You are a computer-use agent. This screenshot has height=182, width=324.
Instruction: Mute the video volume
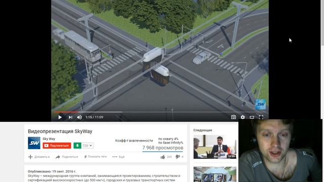coord(79,117)
